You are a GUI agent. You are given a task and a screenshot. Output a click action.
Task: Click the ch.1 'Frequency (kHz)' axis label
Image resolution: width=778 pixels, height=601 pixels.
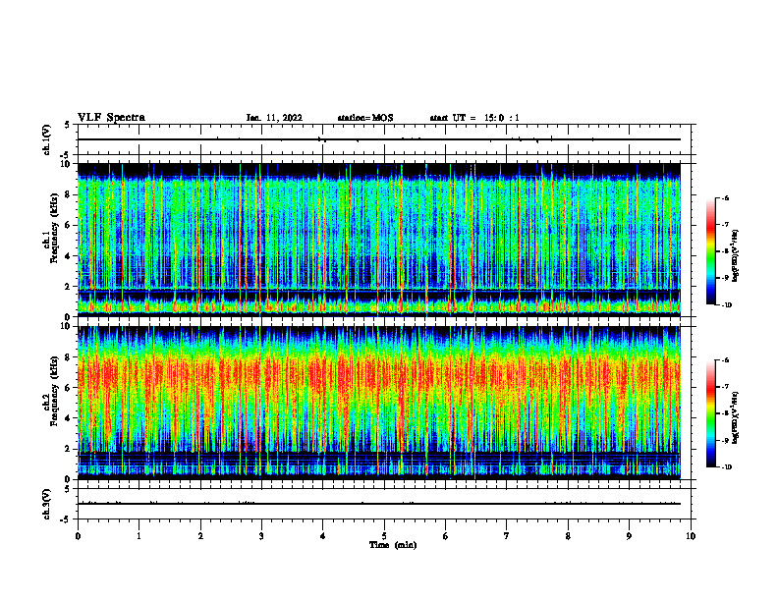click(x=54, y=228)
